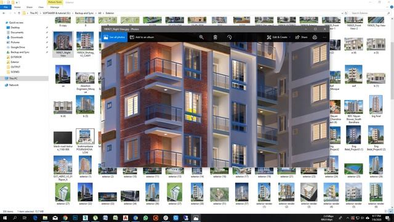Open Backup and Sync in the navigation pane
This screenshot has width=394, height=222.
point(20,52)
